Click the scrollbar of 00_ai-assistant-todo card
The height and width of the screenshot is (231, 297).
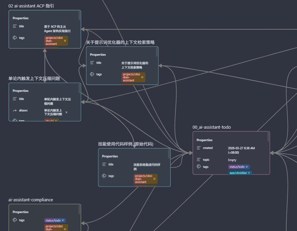tap(268, 137)
